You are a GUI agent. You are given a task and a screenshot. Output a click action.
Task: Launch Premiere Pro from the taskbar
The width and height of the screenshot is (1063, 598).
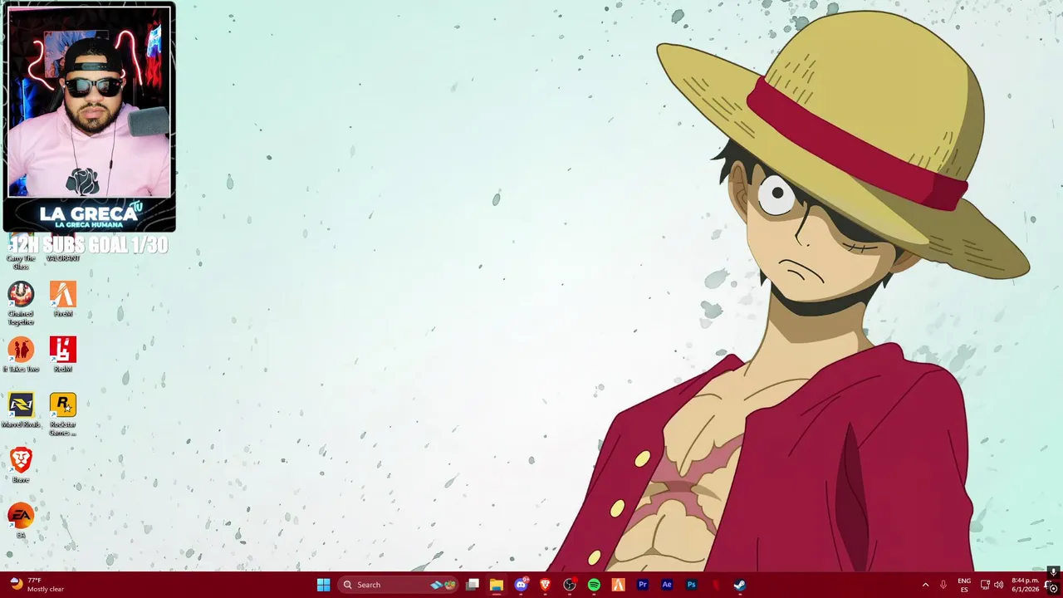(x=643, y=585)
